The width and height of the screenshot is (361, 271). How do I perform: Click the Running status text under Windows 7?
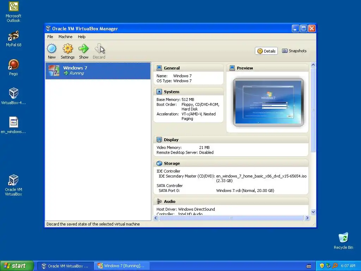[x=77, y=73]
